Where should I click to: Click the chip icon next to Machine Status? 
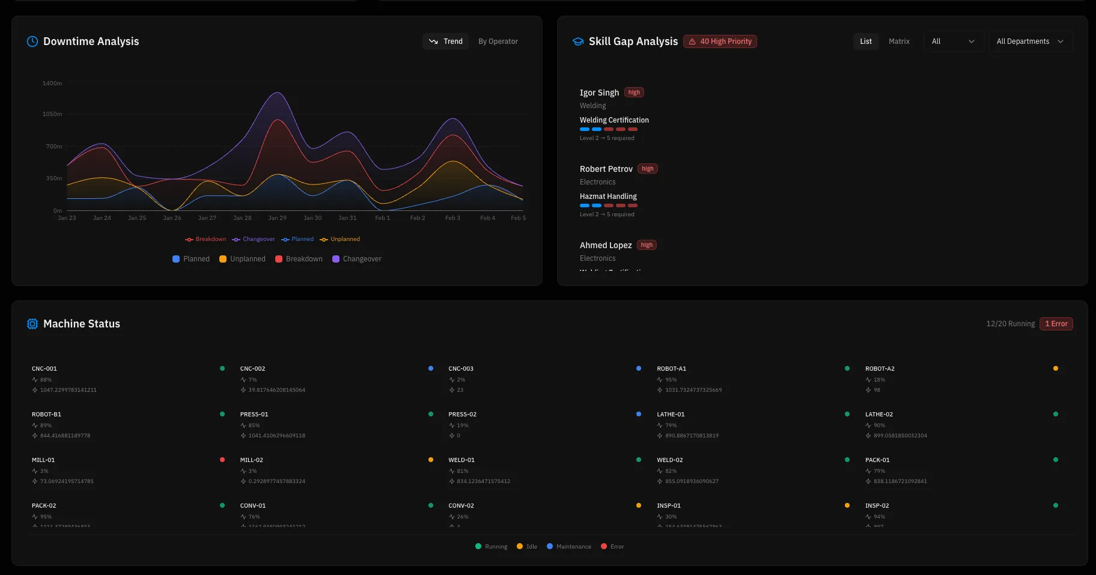click(32, 323)
